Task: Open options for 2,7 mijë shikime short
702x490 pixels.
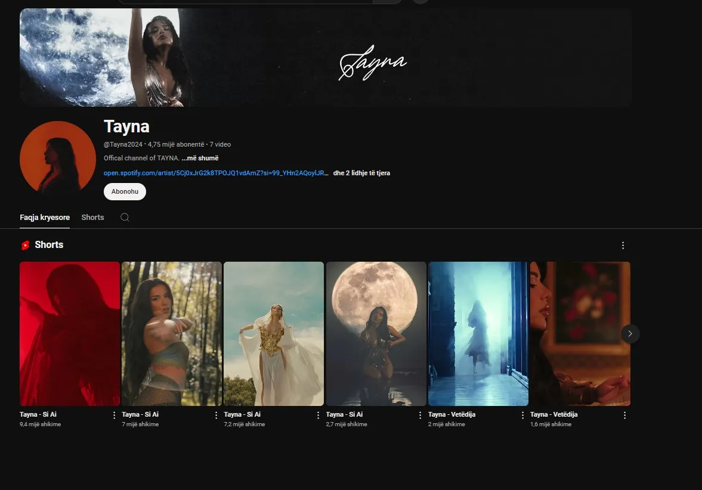Action: [x=420, y=415]
